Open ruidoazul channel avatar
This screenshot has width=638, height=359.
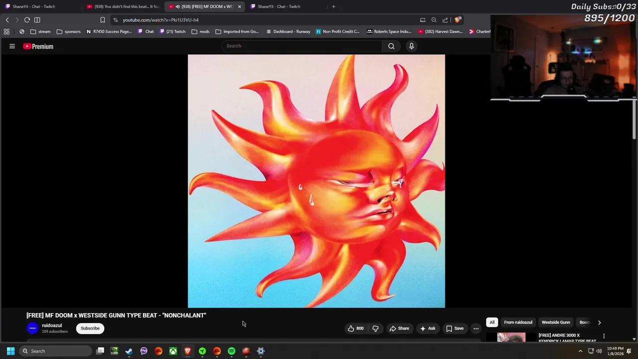[x=32, y=328]
